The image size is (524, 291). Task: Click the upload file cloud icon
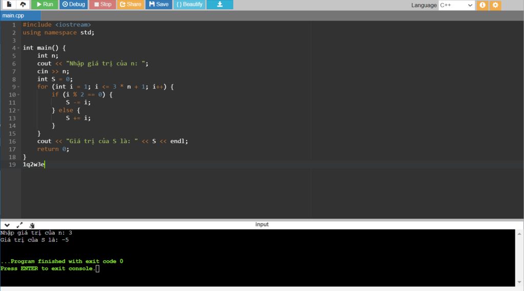tap(23, 5)
